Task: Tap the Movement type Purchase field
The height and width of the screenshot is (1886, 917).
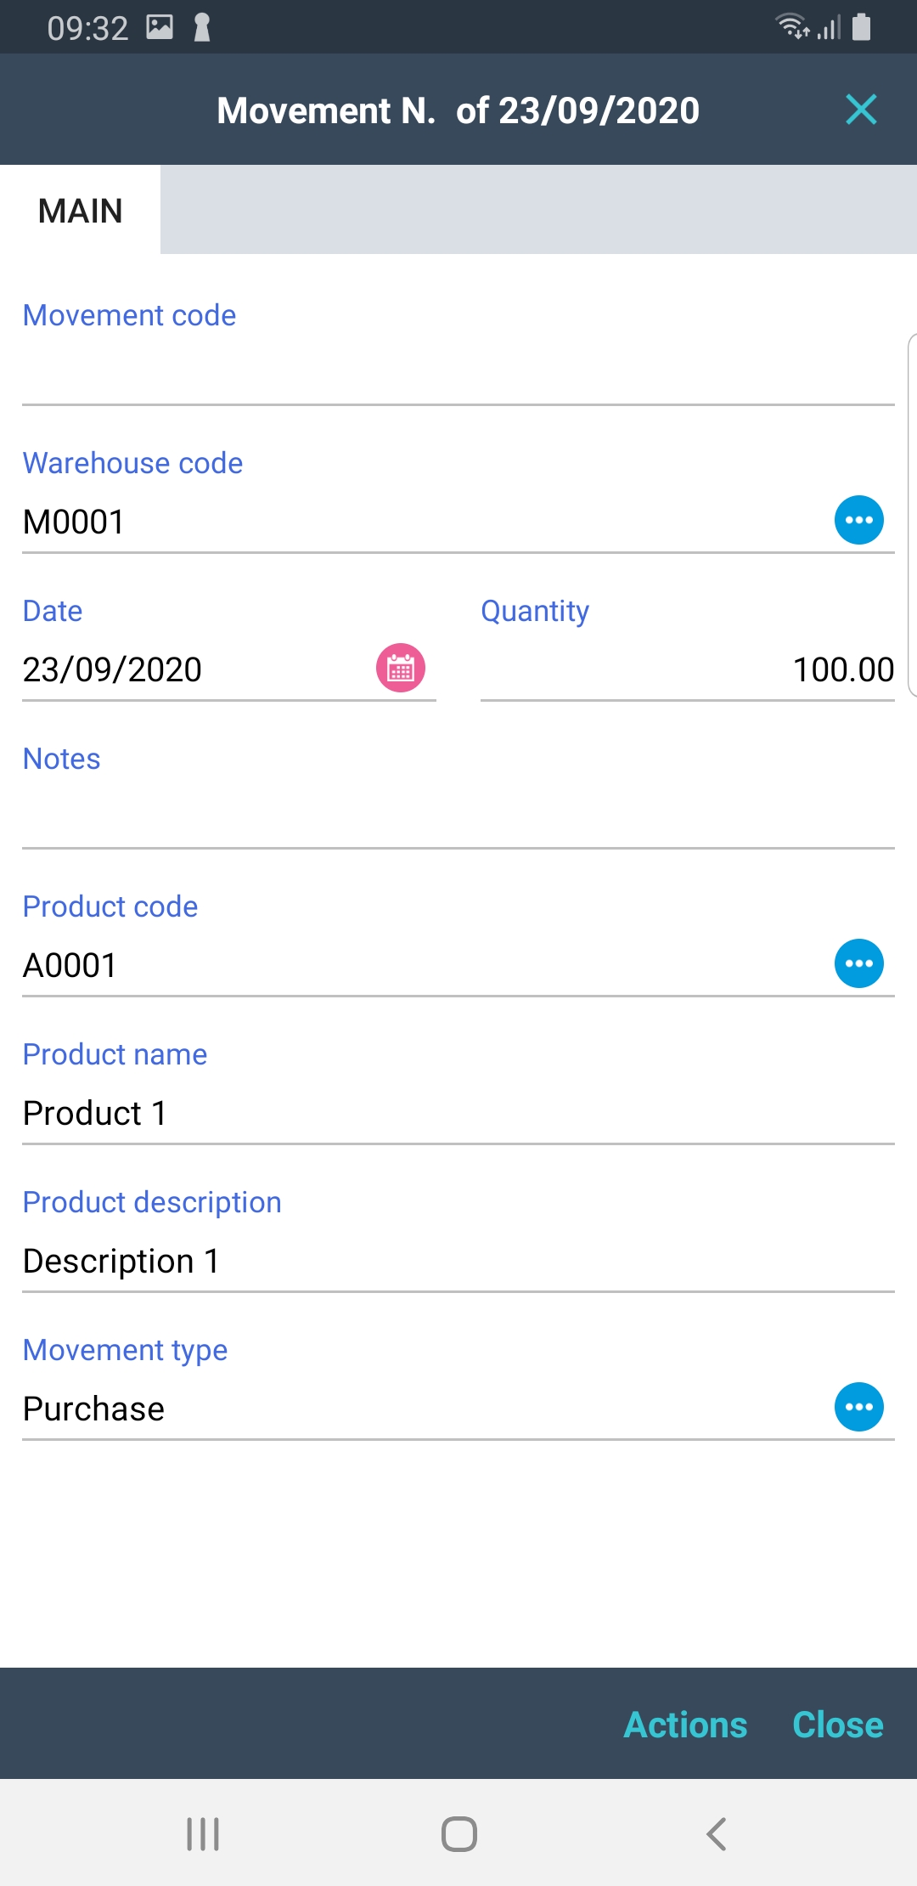Action: [416, 1409]
